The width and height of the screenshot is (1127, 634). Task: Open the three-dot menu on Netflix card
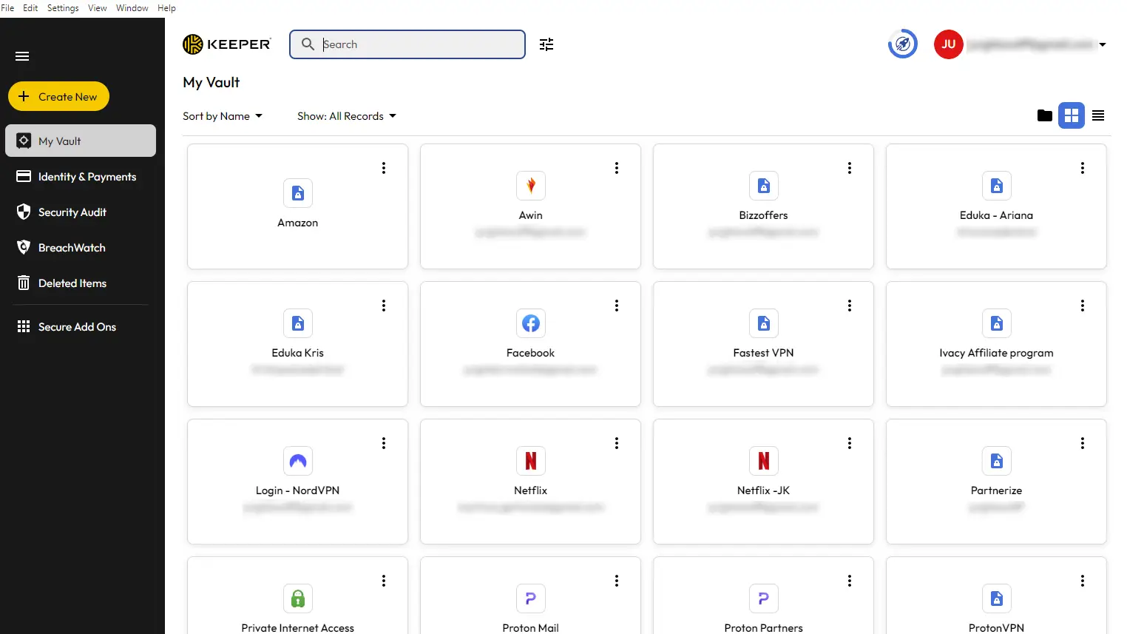pyautogui.click(x=617, y=443)
